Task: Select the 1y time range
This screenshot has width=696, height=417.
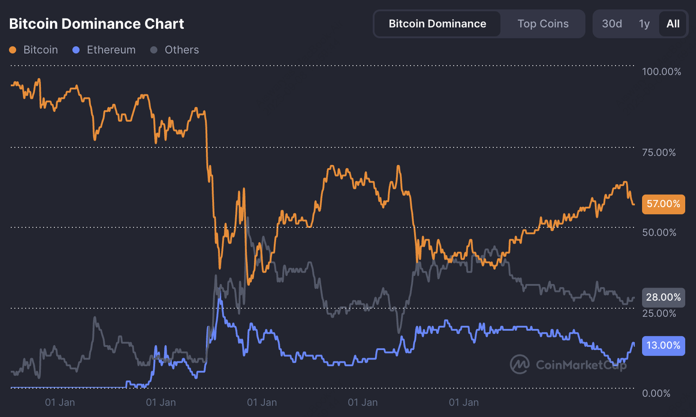Action: click(644, 24)
